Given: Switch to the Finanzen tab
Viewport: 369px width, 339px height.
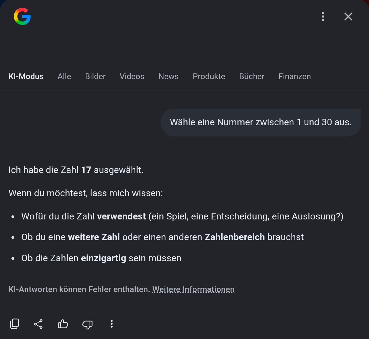Looking at the screenshot, I should (294, 76).
